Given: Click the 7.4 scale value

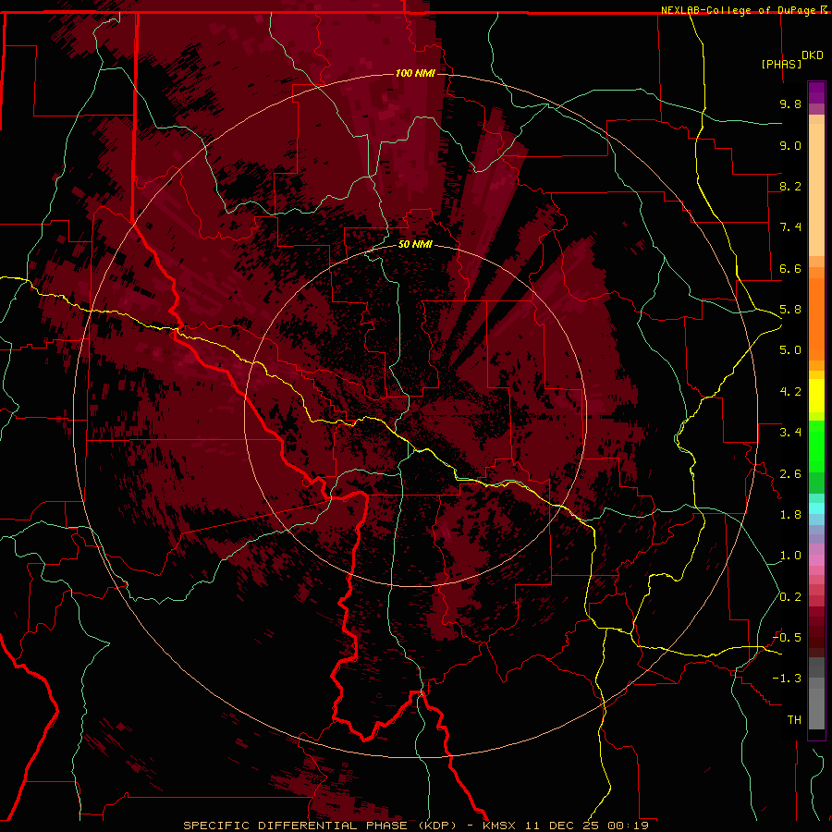Looking at the screenshot, I should click(790, 227).
